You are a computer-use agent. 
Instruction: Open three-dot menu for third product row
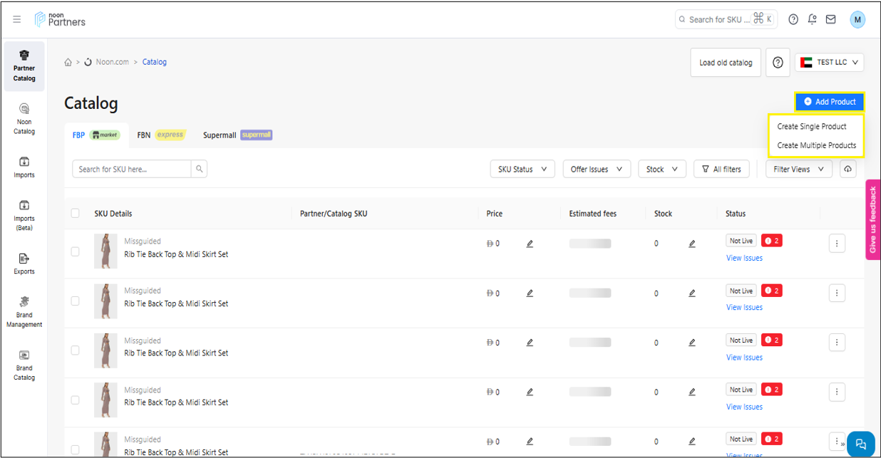click(x=837, y=343)
